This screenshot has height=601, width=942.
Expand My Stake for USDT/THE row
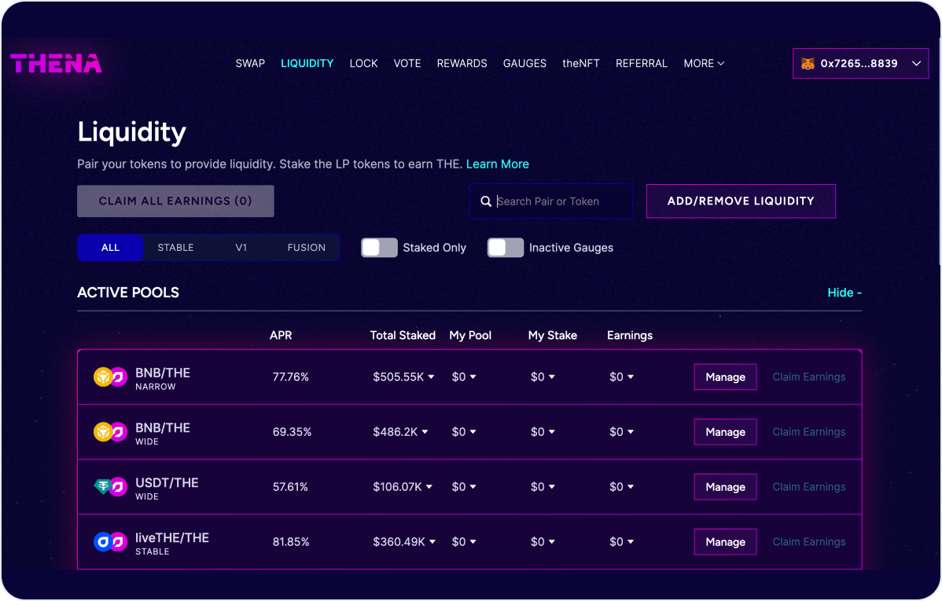point(551,487)
